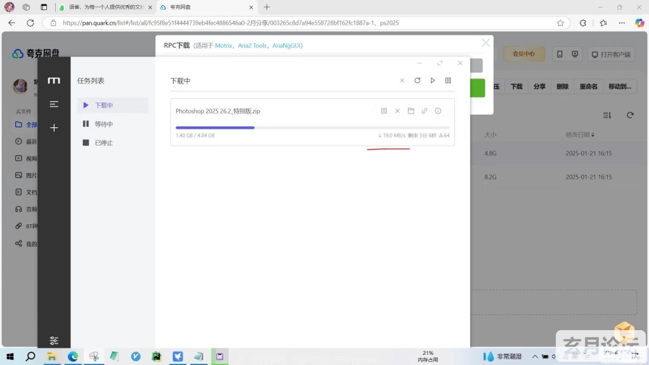The height and width of the screenshot is (365, 649).
Task: Open the browser extensions menu
Action: [x=583, y=23]
